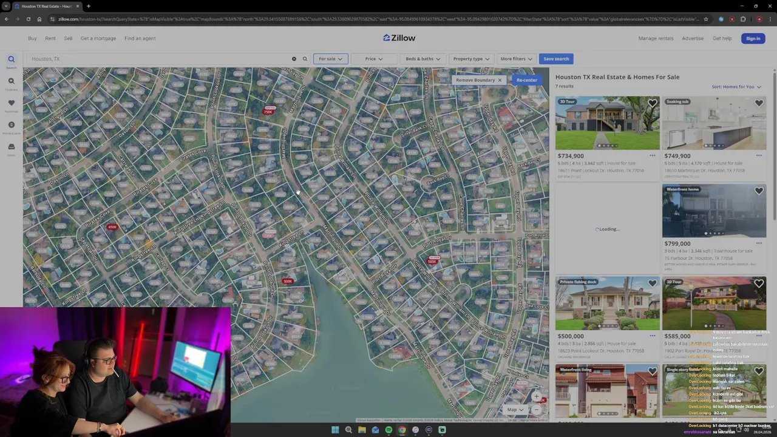Open the Rent menu

click(50, 38)
